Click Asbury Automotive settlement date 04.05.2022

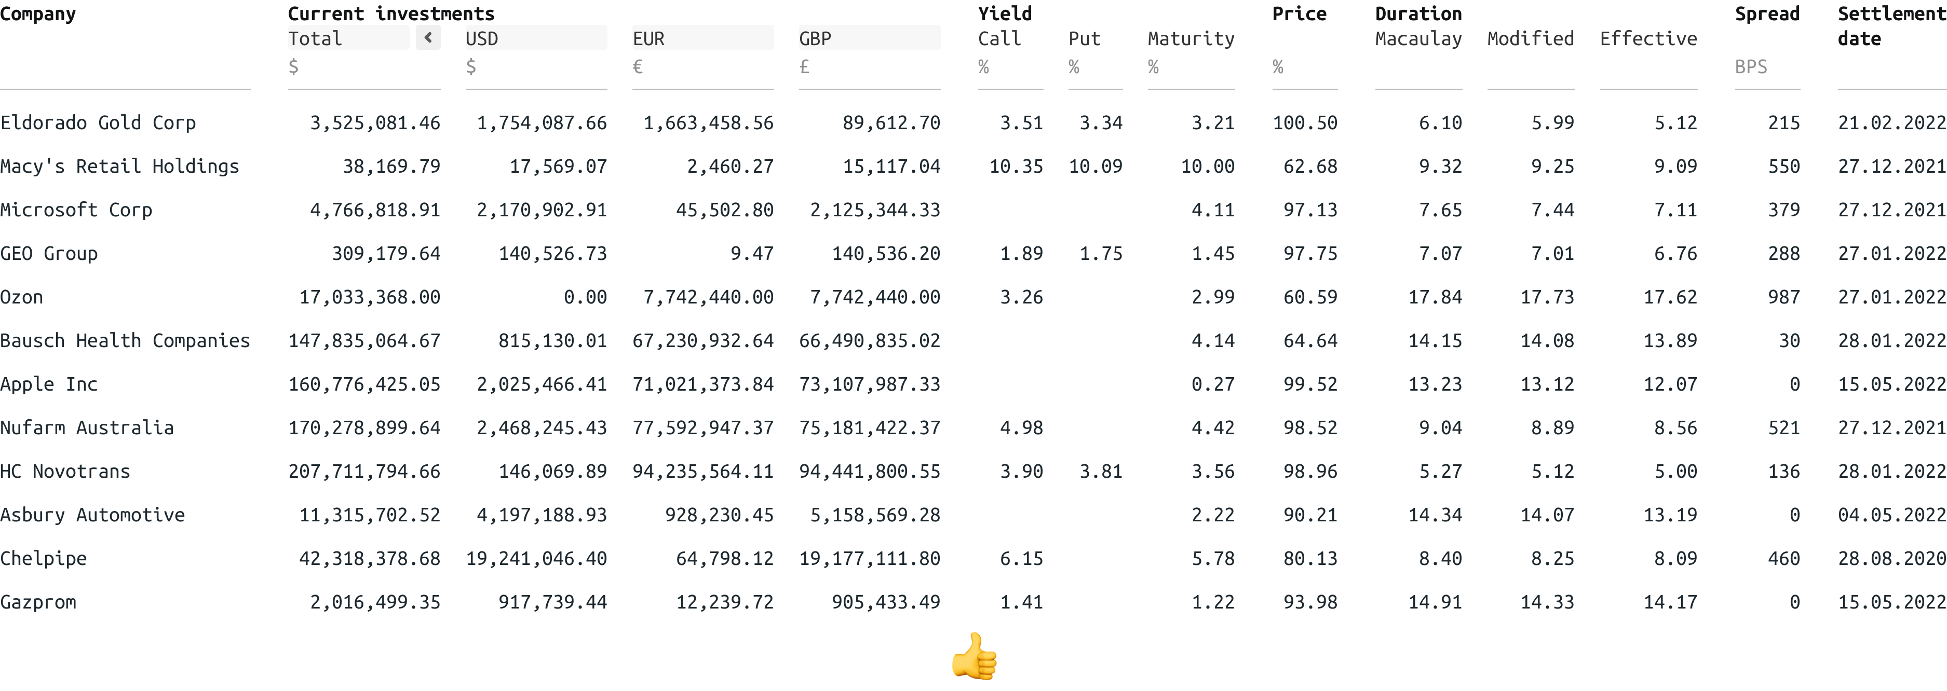[x=1892, y=515]
